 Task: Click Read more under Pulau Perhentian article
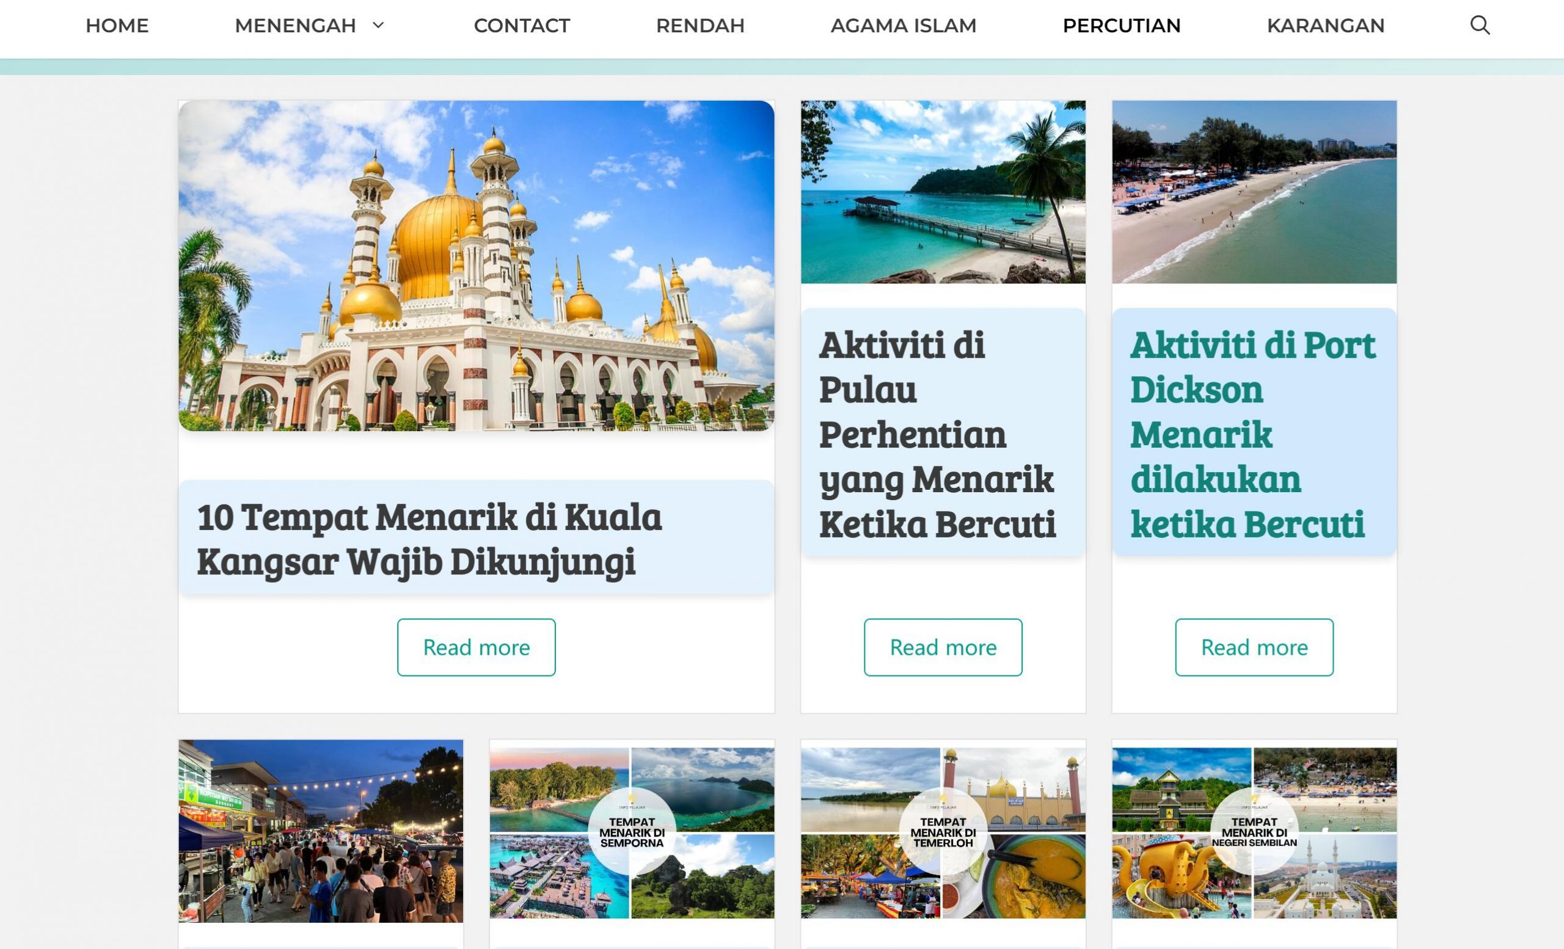point(943,647)
